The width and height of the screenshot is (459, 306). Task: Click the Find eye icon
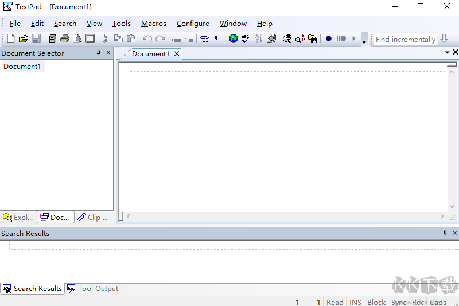287,38
